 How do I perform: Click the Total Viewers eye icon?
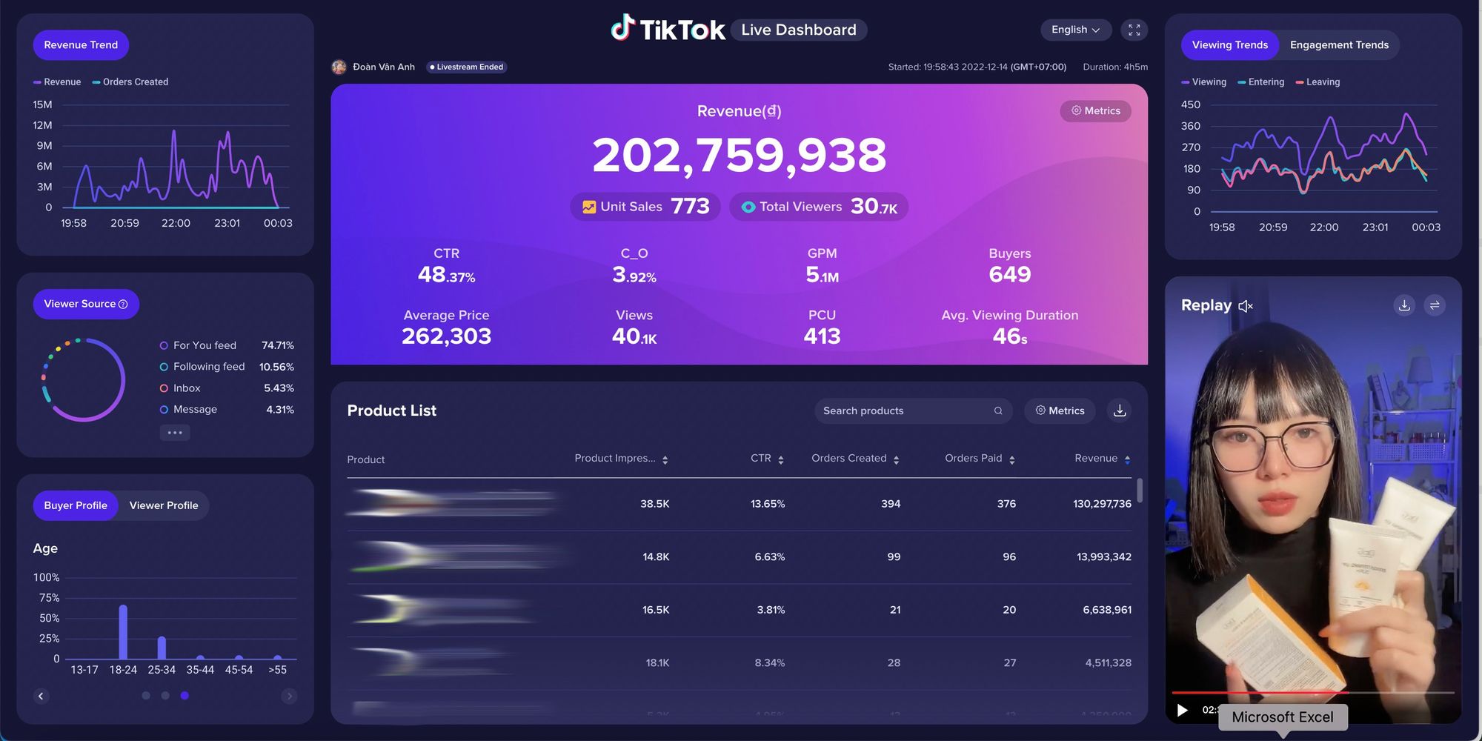click(748, 207)
